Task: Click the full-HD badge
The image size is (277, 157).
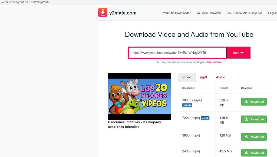Action: (187, 105)
